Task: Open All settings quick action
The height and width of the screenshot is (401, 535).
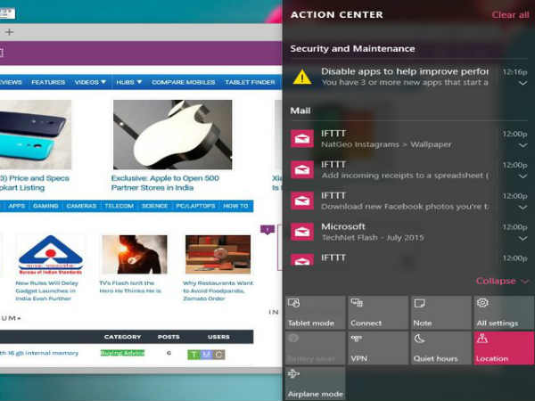Action: (504, 313)
